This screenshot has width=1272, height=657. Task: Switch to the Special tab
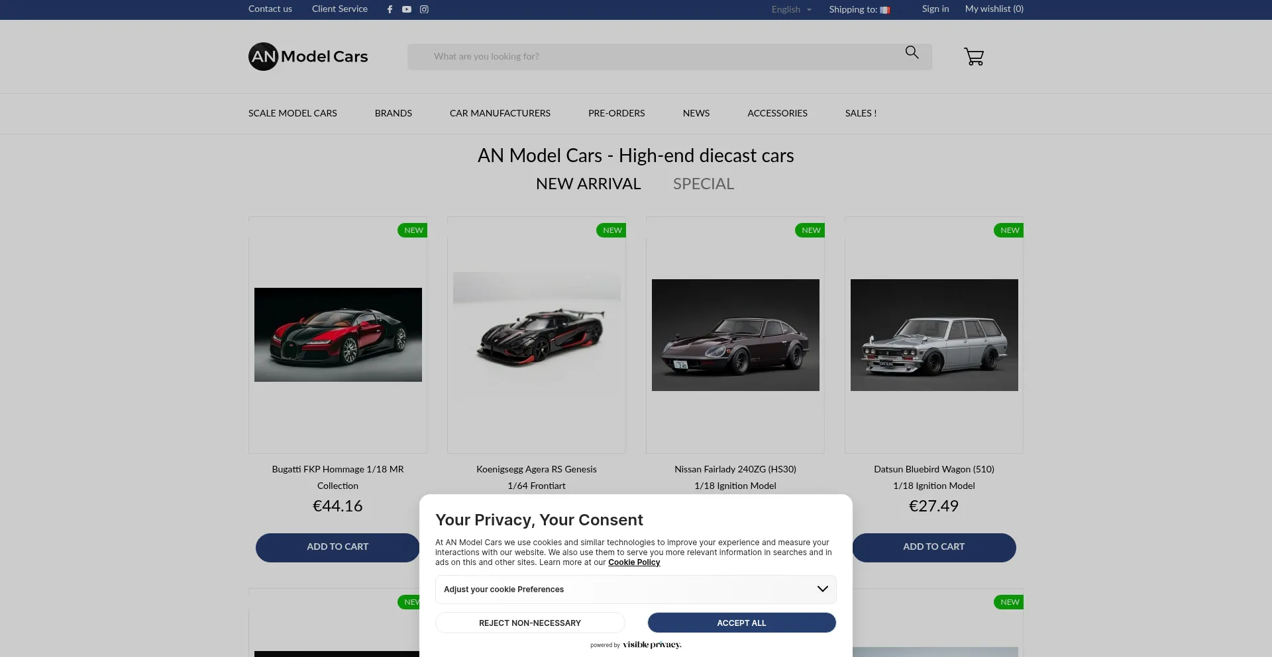pyautogui.click(x=704, y=184)
